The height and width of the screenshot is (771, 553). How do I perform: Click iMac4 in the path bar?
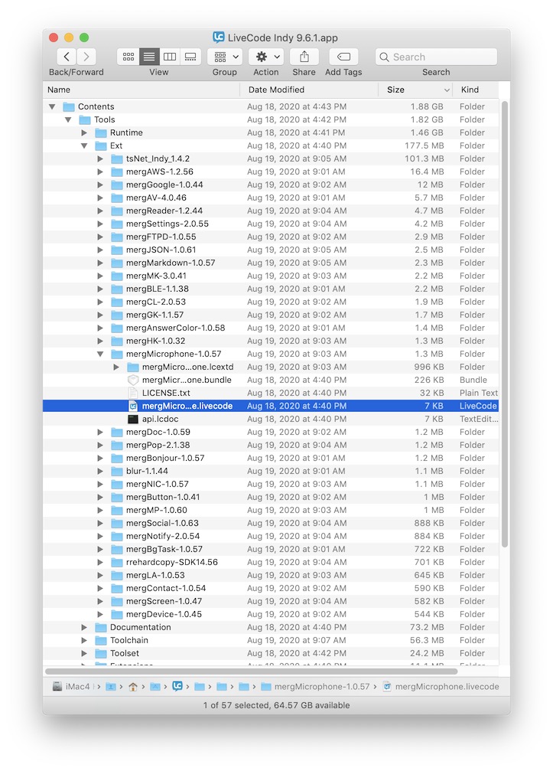click(x=72, y=687)
